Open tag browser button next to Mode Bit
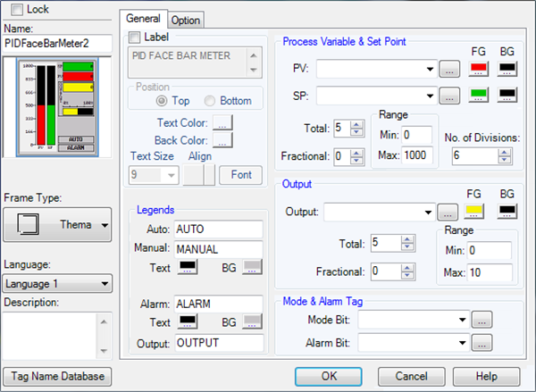536x392 pixels. coord(482,320)
